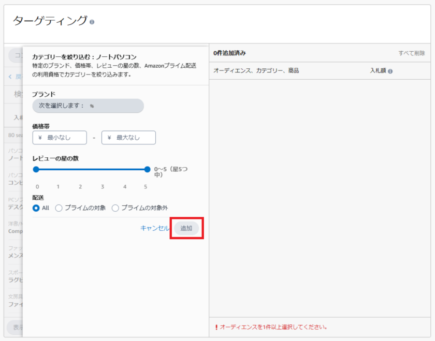The height and width of the screenshot is (341, 435).
Task: Click the left handle of review star slider
Action: click(x=36, y=169)
